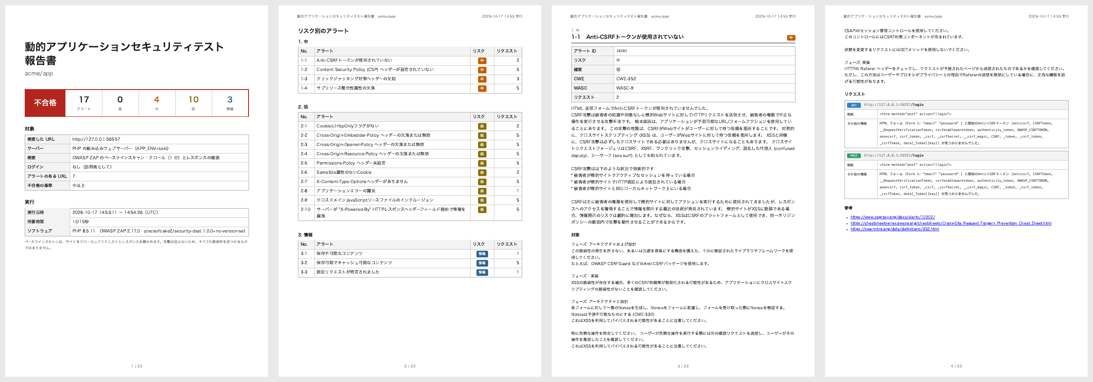Select the クリックジャッキング対策ヘッダーの欠如 alert row
Viewport: 1093px width, 382px height.
pos(410,79)
